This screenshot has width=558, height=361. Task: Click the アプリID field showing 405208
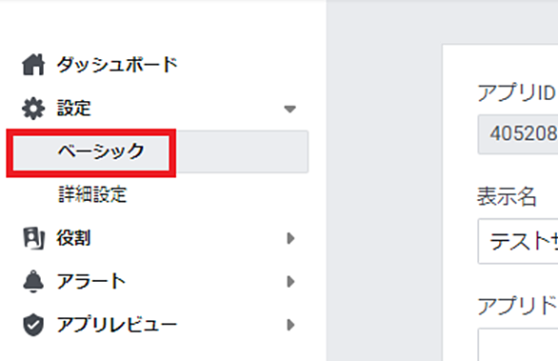pyautogui.click(x=518, y=134)
